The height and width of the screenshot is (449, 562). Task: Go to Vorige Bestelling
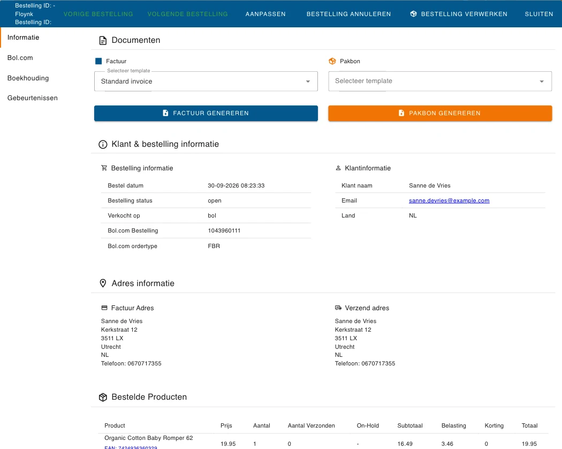98,14
